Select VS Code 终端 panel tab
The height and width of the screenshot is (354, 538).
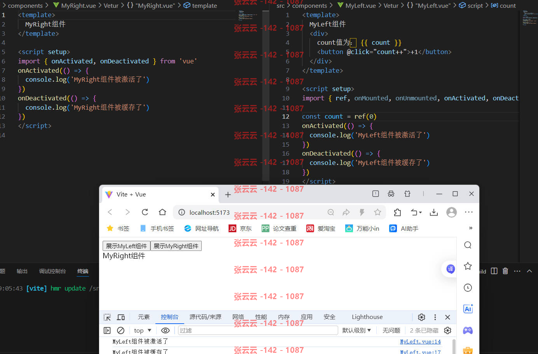click(83, 271)
